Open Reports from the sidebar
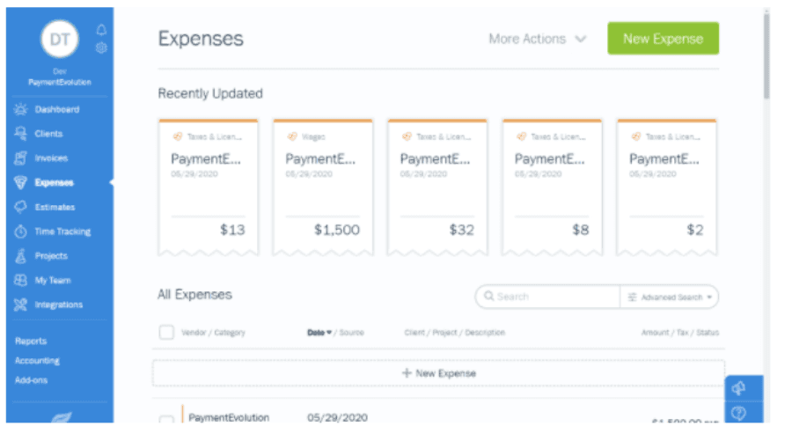This screenshot has width=792, height=441. (x=31, y=341)
